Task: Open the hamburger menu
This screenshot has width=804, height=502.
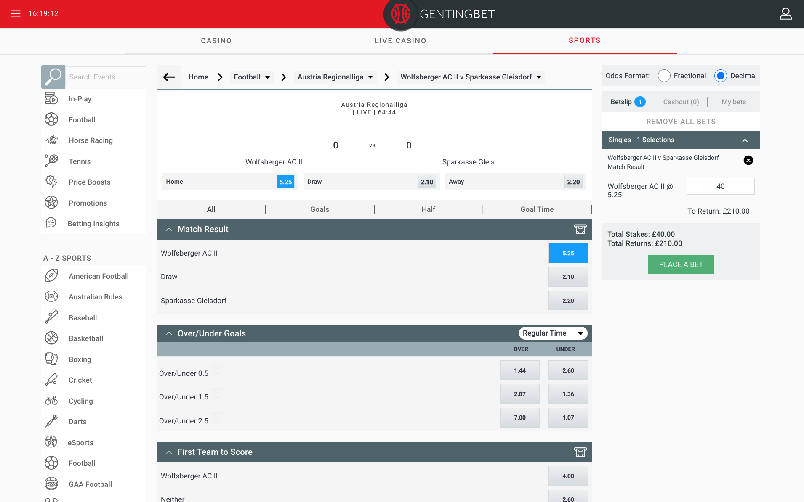Action: tap(16, 13)
